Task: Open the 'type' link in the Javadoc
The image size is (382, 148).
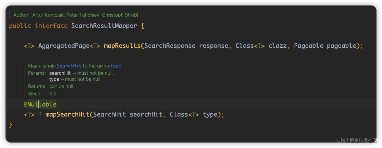Action: tap(116, 66)
